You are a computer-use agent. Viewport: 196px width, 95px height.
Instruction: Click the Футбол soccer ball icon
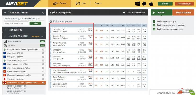coord(5,46)
